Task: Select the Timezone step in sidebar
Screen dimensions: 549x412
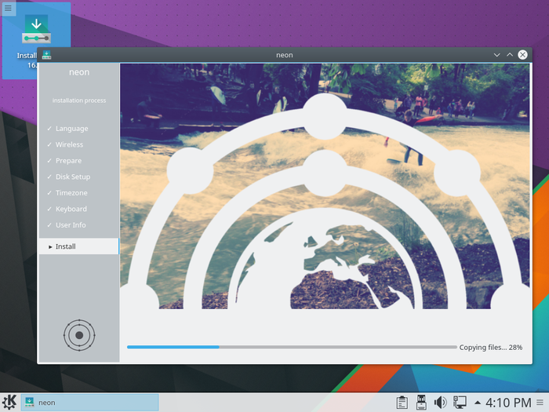Action: 71,193
